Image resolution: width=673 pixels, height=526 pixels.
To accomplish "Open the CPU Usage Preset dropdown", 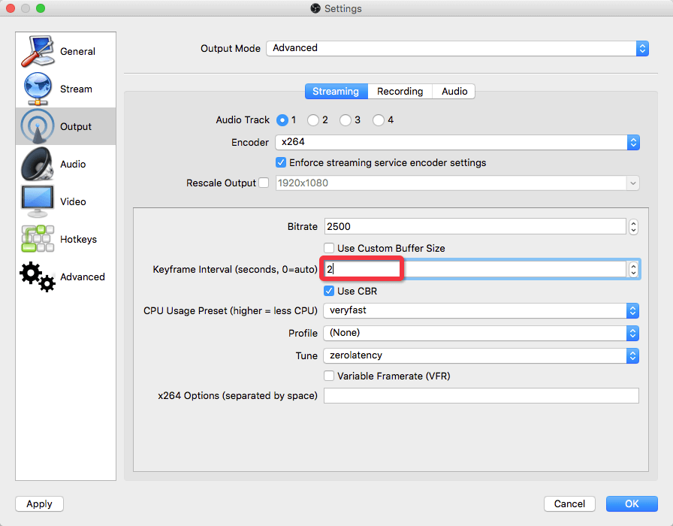I will [x=481, y=310].
